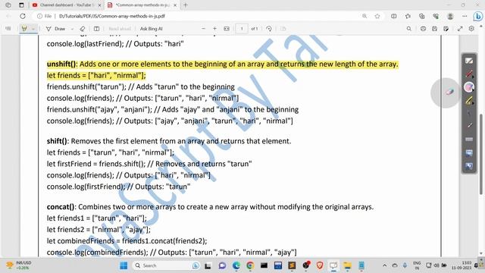Open the Highlight color dropdown arrow
This screenshot has height=273, width=485.
tap(33, 29)
